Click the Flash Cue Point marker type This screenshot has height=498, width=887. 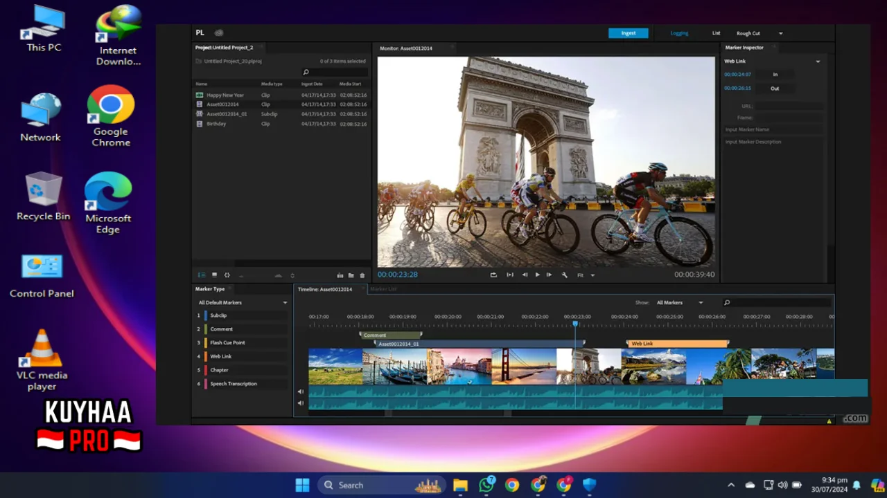tap(245, 342)
